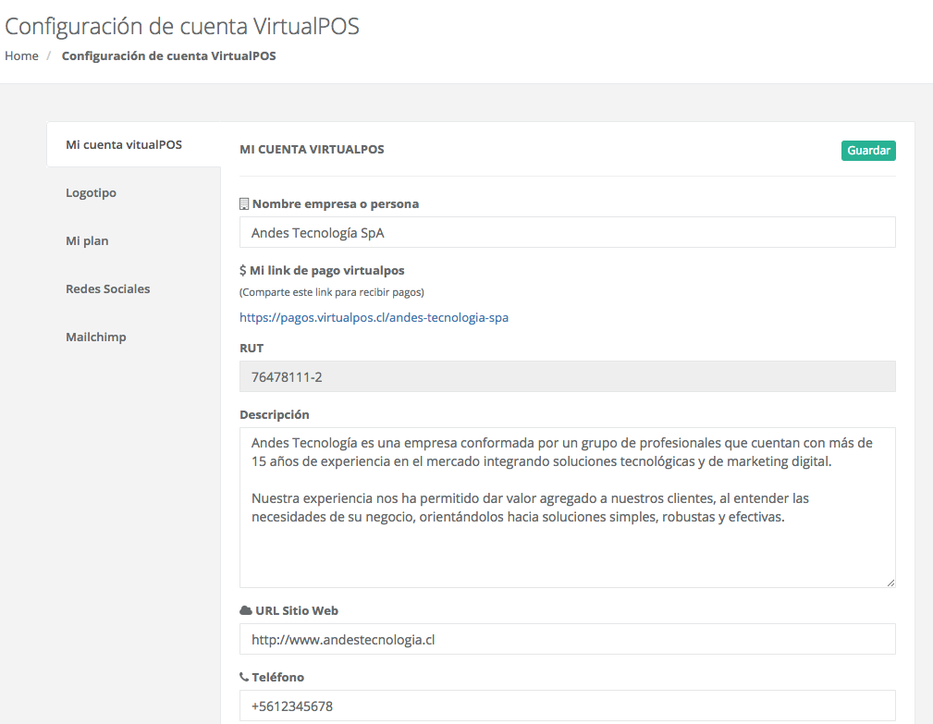The width and height of the screenshot is (933, 724).
Task: Click inside the Descripción text area
Action: (x=567, y=508)
